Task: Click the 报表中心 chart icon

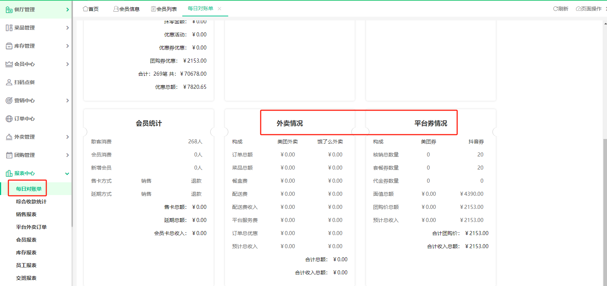Action: [x=9, y=173]
